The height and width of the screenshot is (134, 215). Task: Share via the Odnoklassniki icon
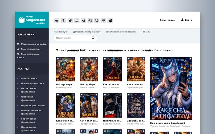click(63, 21)
